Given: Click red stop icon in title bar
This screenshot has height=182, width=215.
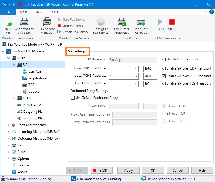Looking at the screenshot, I should (x=20, y=4).
